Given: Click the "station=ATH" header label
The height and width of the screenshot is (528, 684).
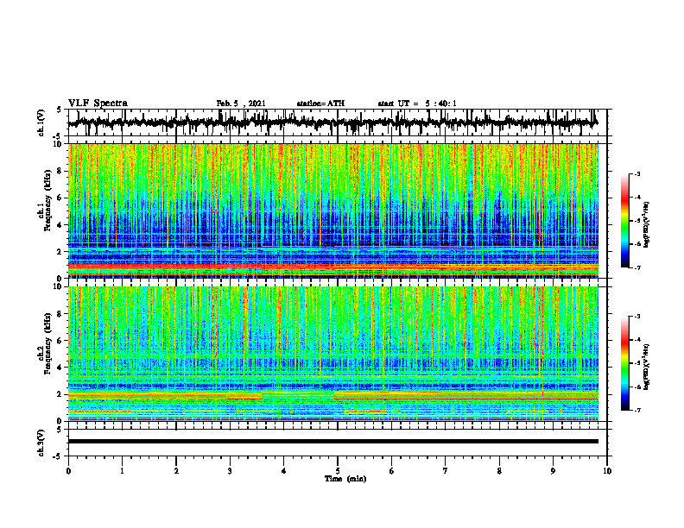Looking at the screenshot, I should pos(320,104).
